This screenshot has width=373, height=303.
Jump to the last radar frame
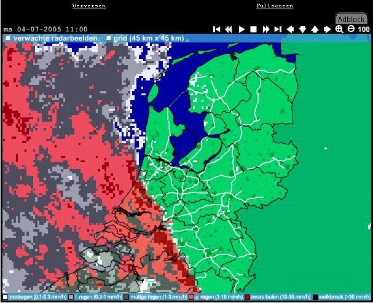[278, 30]
